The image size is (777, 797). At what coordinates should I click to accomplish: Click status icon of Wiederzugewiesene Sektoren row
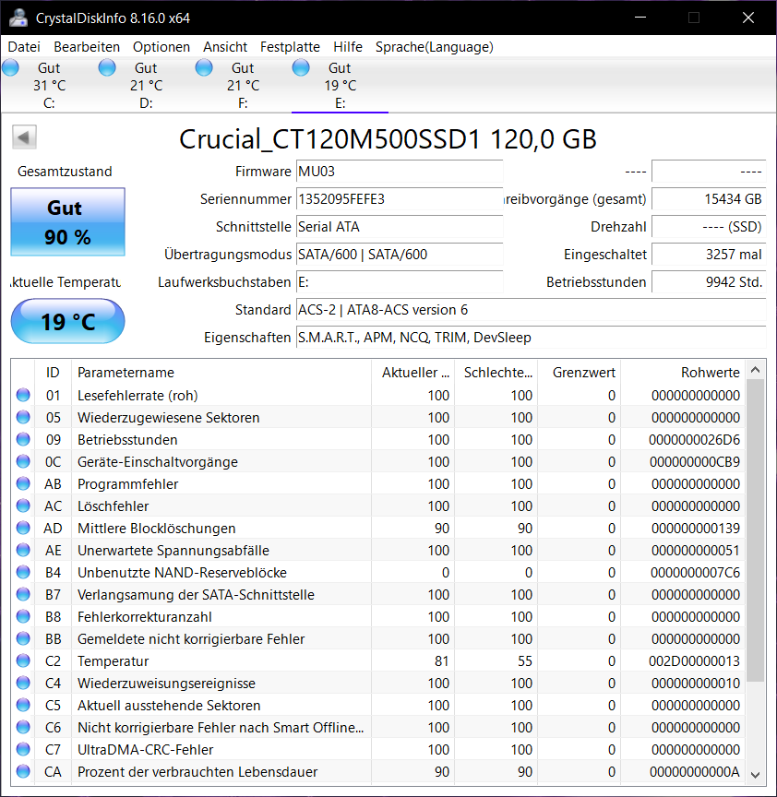(23, 417)
